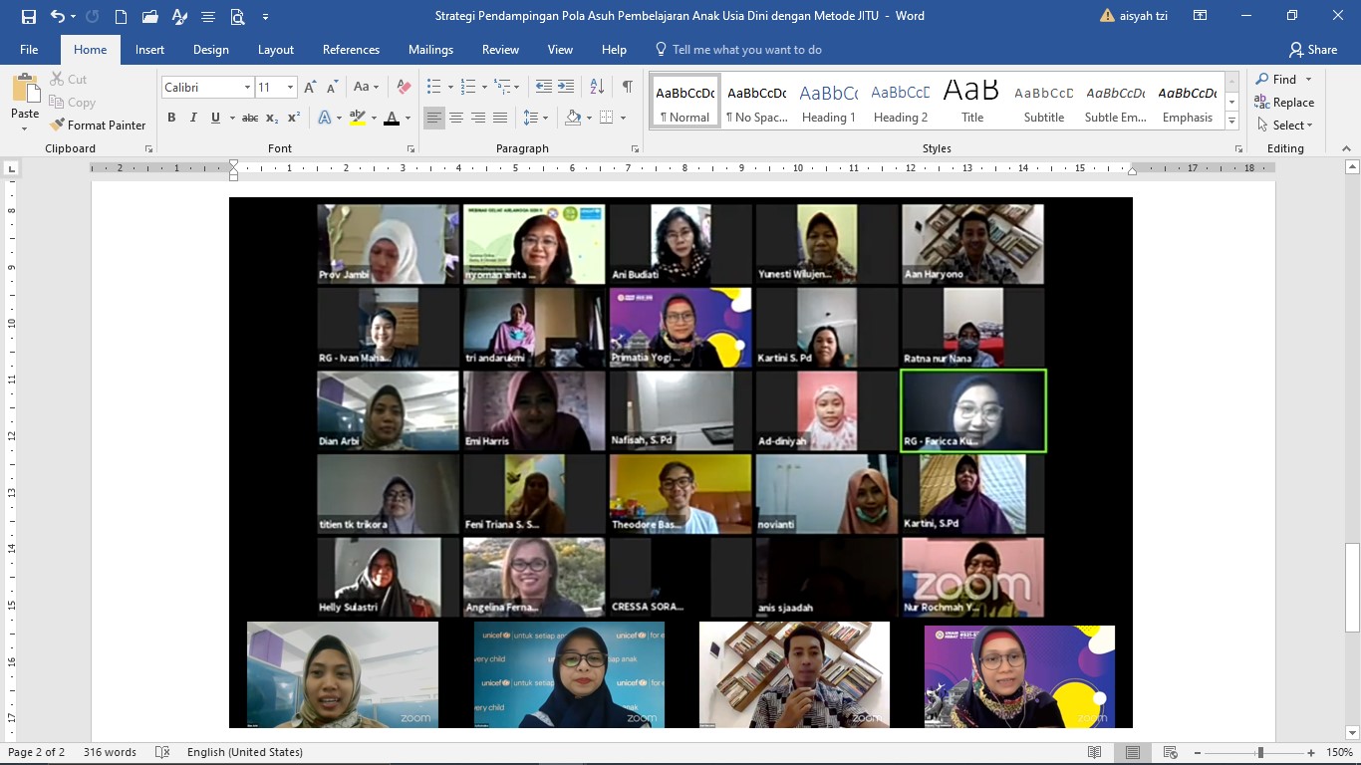Click the Format Painter tool
Image resolution: width=1361 pixels, height=765 pixels.
pos(98,126)
